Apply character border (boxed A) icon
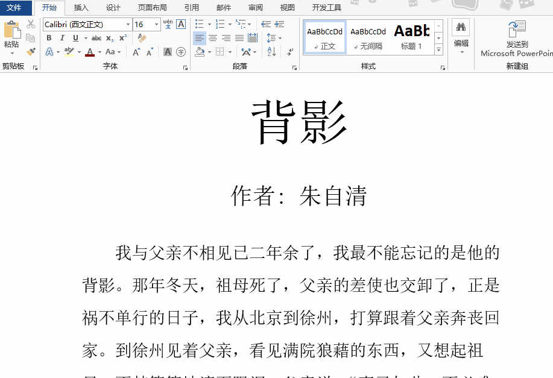 pyautogui.click(x=181, y=24)
